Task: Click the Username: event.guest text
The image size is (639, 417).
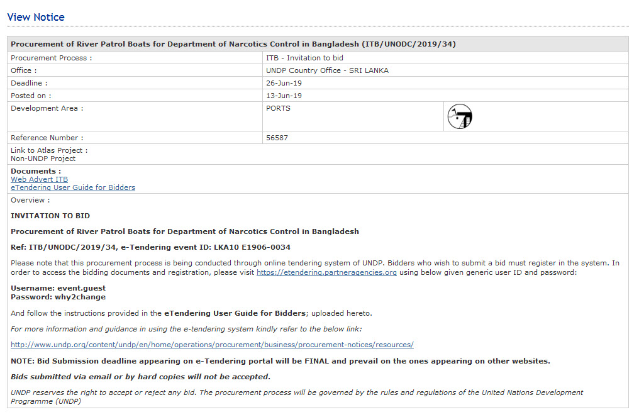Action: (58, 288)
